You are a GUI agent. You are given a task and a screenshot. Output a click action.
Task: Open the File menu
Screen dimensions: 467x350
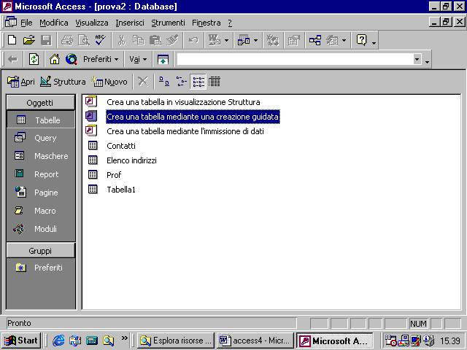26,23
